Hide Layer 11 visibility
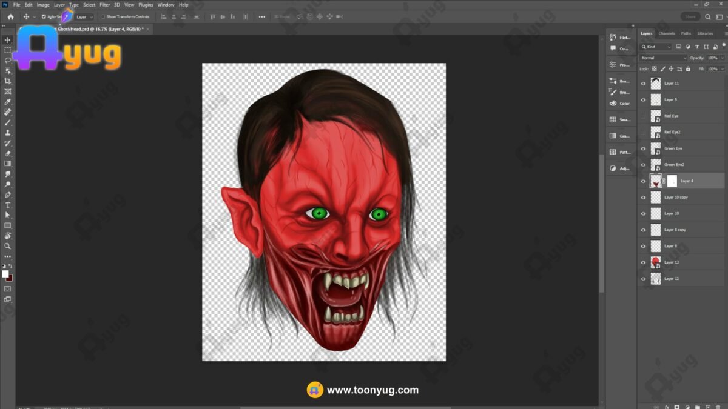This screenshot has height=409, width=728. 644,84
